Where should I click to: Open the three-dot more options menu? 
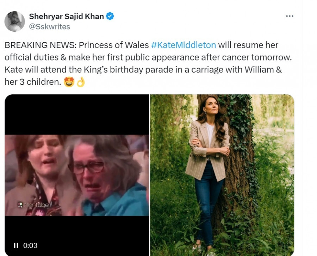pos(290,16)
